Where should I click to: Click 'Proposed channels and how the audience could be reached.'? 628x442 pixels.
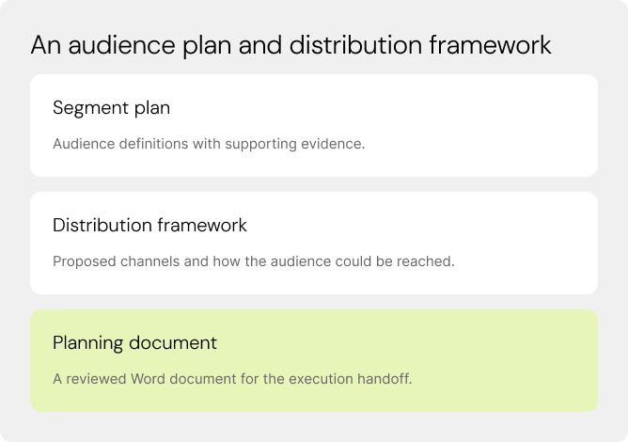(x=254, y=261)
